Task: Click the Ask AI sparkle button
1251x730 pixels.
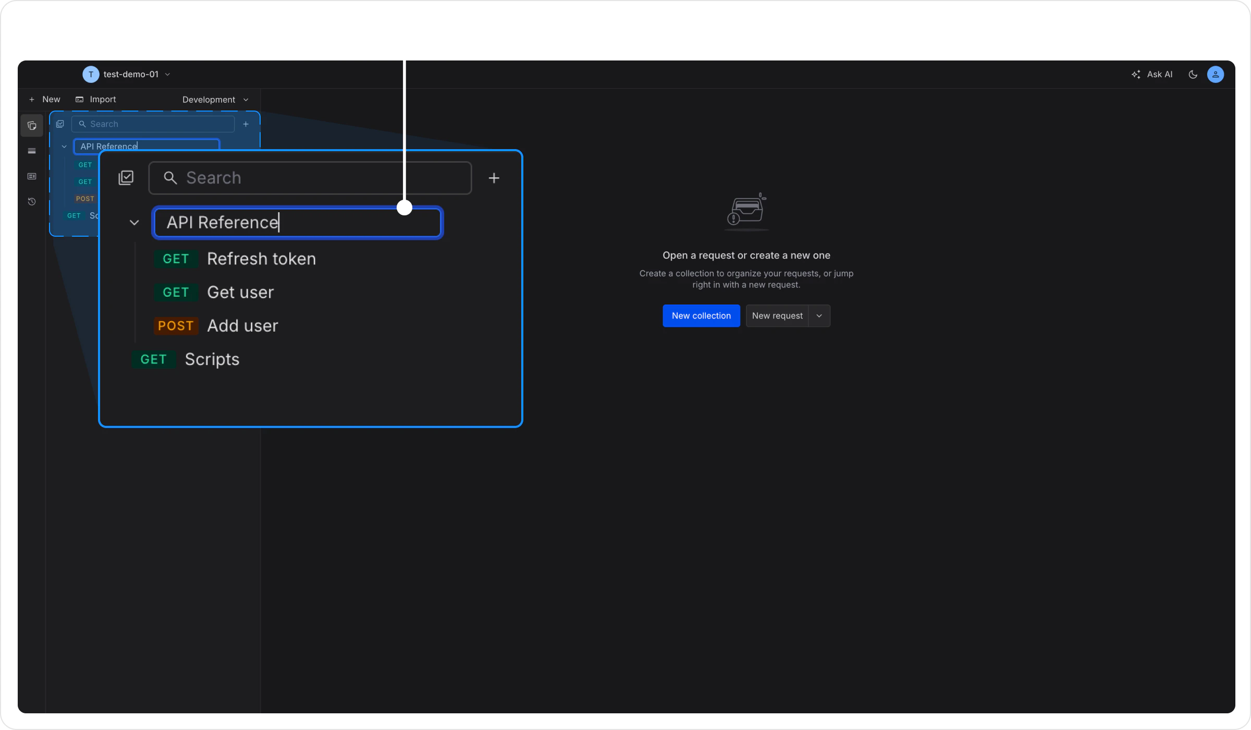Action: 1151,75
